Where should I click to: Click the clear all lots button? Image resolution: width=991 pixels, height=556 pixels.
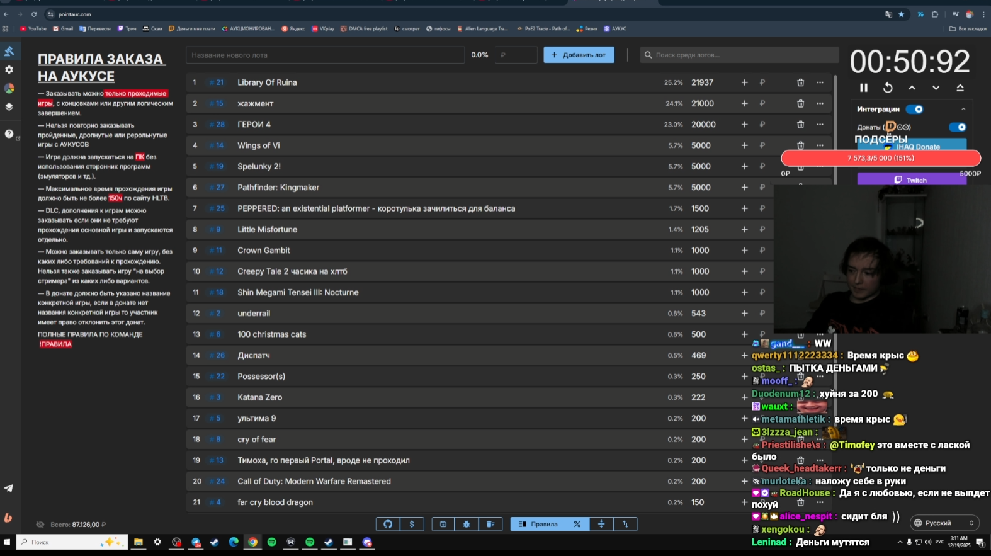[490, 524]
